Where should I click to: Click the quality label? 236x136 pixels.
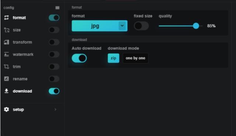click(x=165, y=16)
